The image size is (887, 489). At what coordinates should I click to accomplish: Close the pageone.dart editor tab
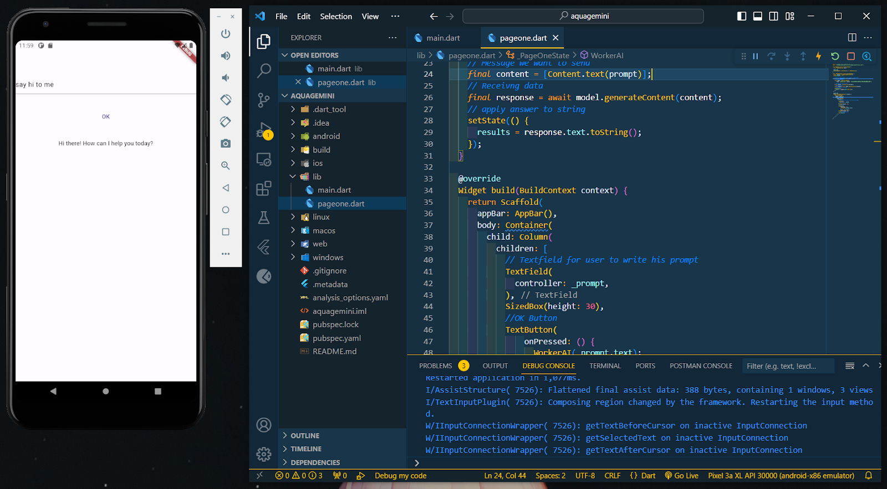[555, 38]
